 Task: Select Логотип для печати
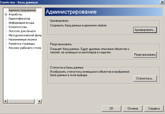pyautogui.click(x=22, y=31)
